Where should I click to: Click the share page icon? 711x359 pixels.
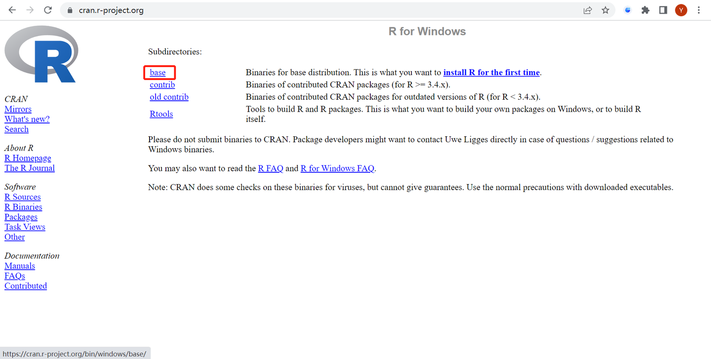click(588, 10)
